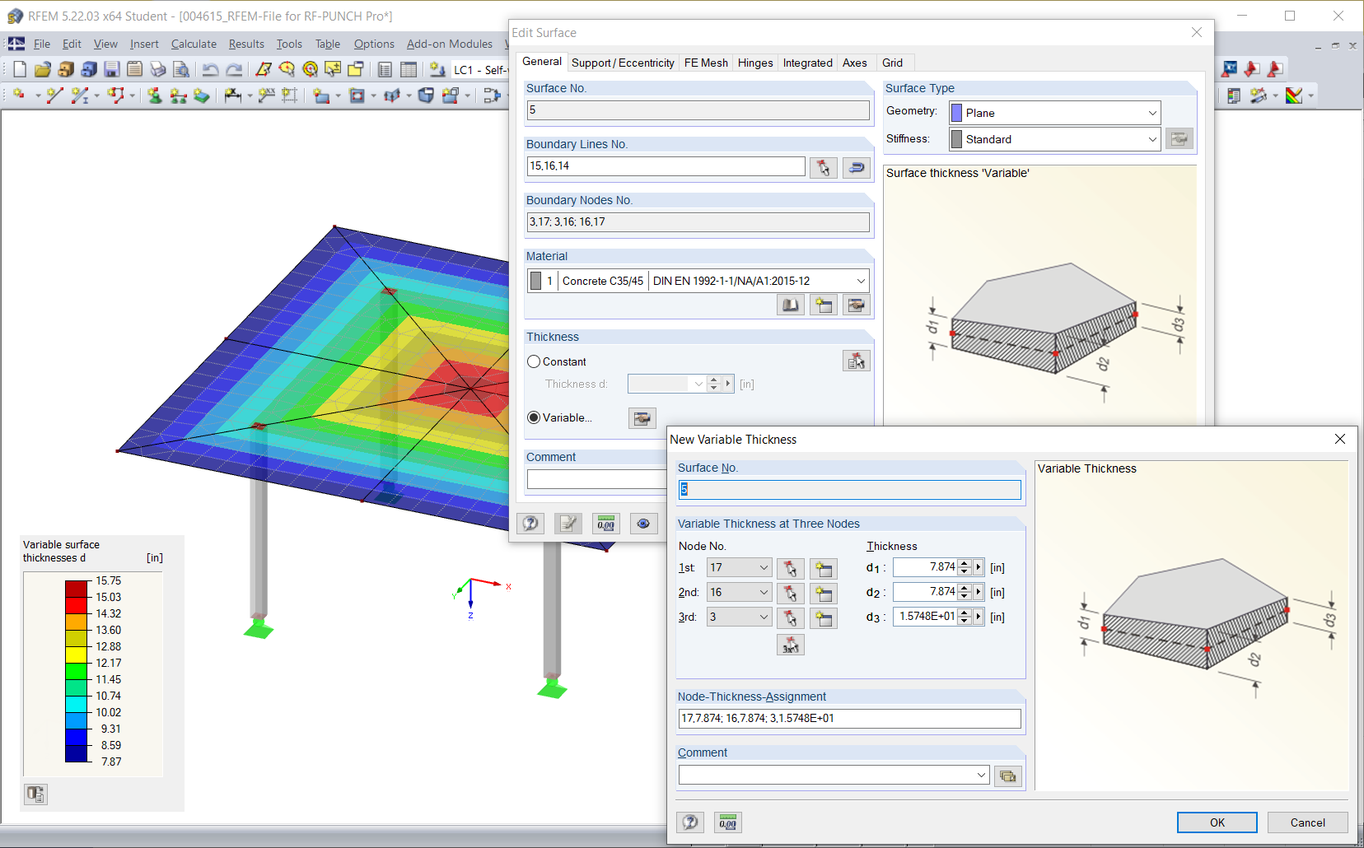
Task: Open the Stiffness Standard dropdown
Action: (x=1151, y=138)
